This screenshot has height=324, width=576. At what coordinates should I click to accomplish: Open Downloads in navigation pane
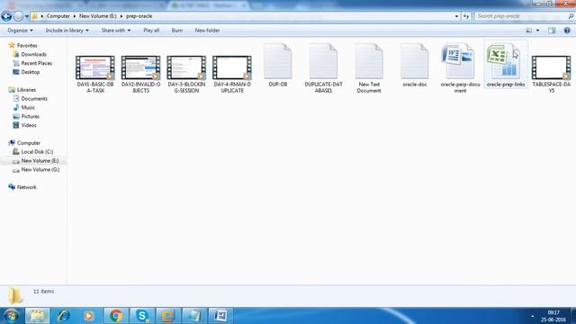(x=33, y=54)
